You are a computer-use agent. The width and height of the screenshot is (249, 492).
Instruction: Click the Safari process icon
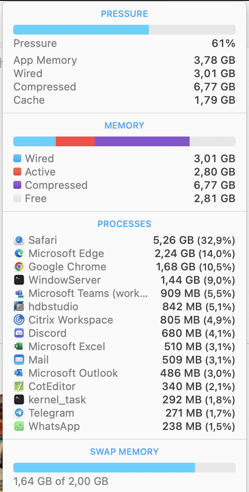[x=19, y=240]
